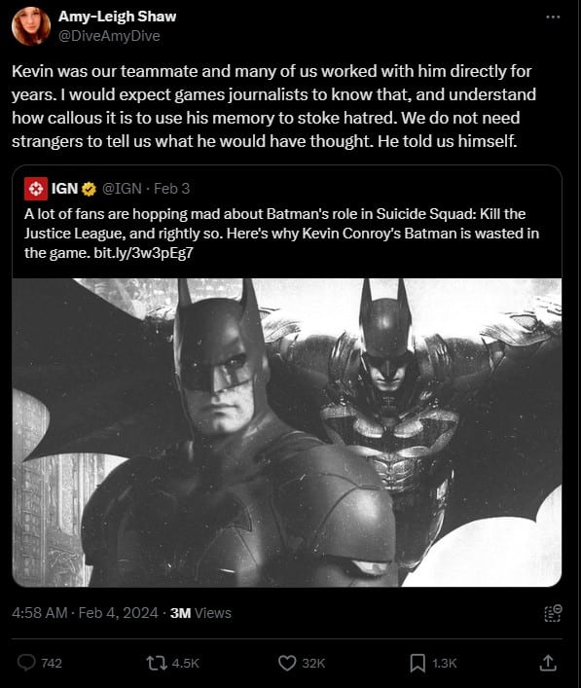The width and height of the screenshot is (581, 688).
Task: Click the IGN gold verified badge
Action: 90,189
